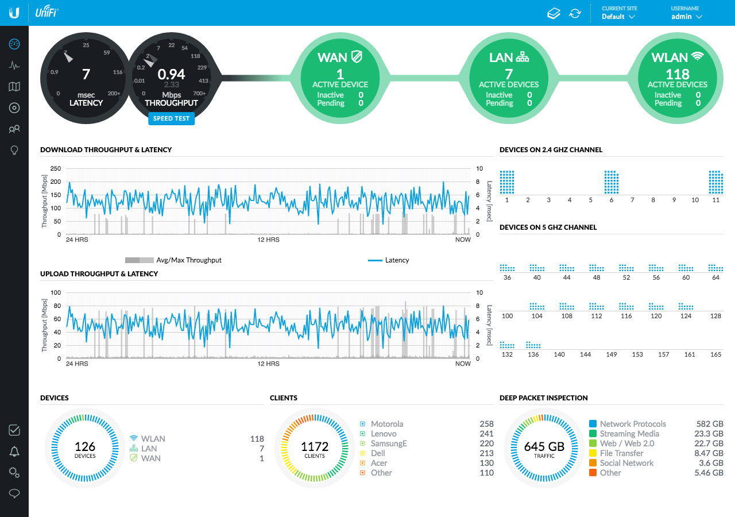Click the 1172 Clients donut chart

coord(315,448)
